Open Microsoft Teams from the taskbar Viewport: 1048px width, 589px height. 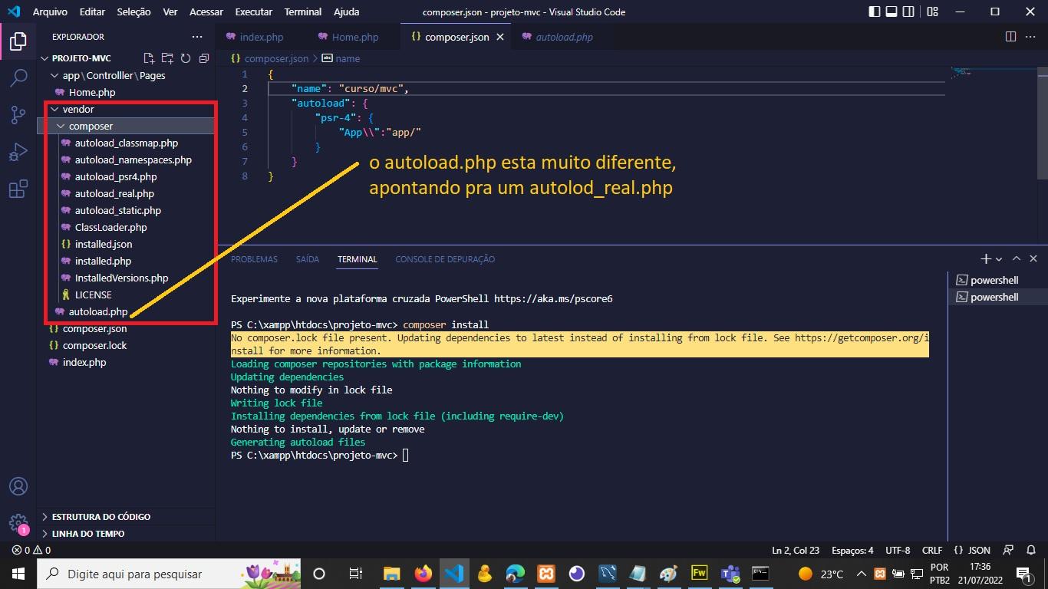pyautogui.click(x=730, y=574)
